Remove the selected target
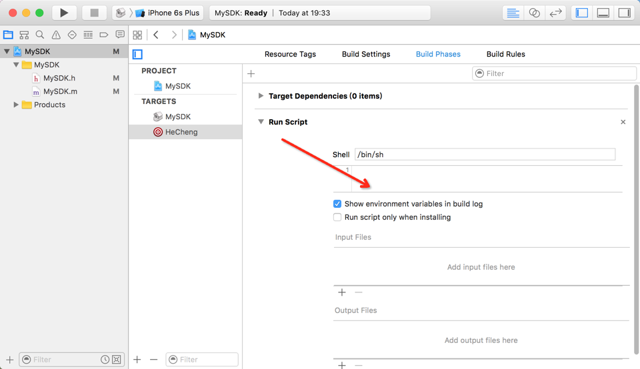Viewport: 640px width, 369px height. pos(153,360)
